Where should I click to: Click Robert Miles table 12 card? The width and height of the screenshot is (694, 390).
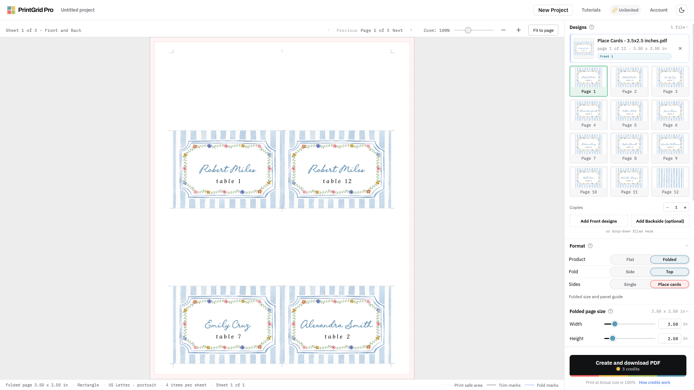coord(337,170)
